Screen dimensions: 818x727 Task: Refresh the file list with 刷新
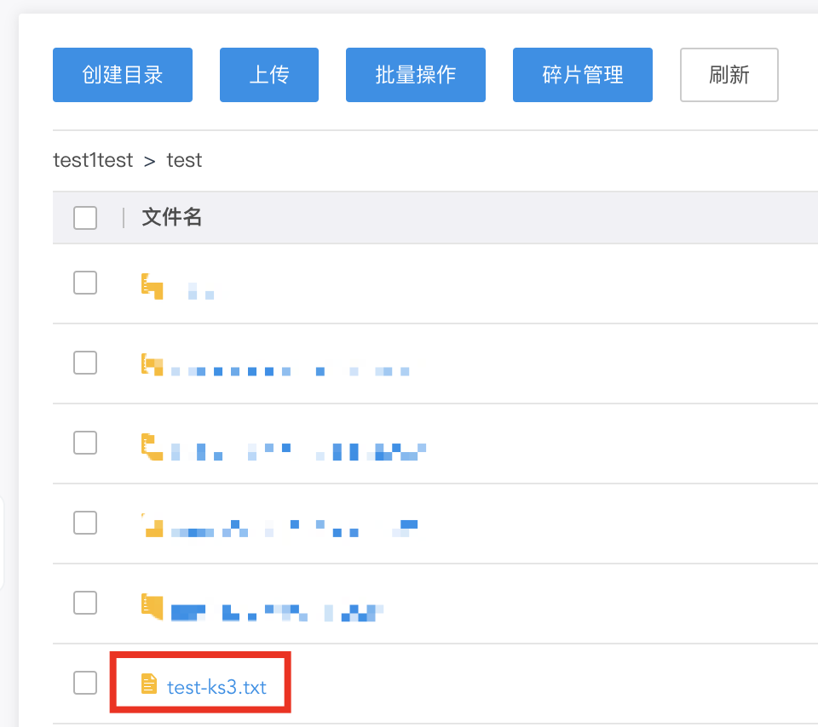click(729, 75)
